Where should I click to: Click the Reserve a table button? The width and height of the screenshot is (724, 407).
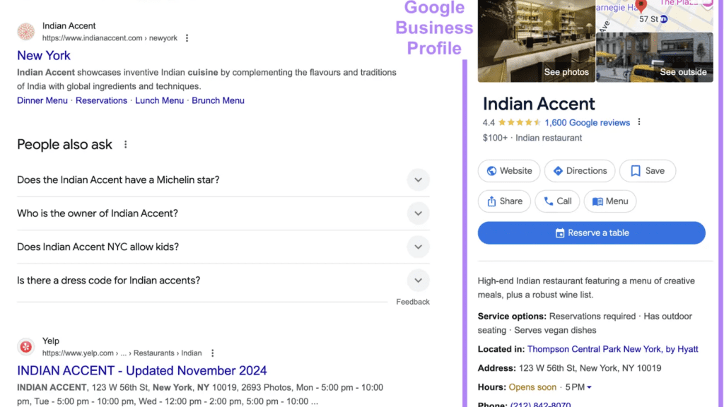point(591,233)
